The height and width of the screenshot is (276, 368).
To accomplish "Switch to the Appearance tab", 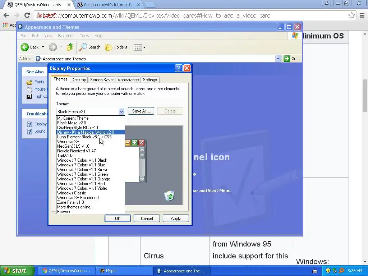I will pyautogui.click(x=128, y=80).
